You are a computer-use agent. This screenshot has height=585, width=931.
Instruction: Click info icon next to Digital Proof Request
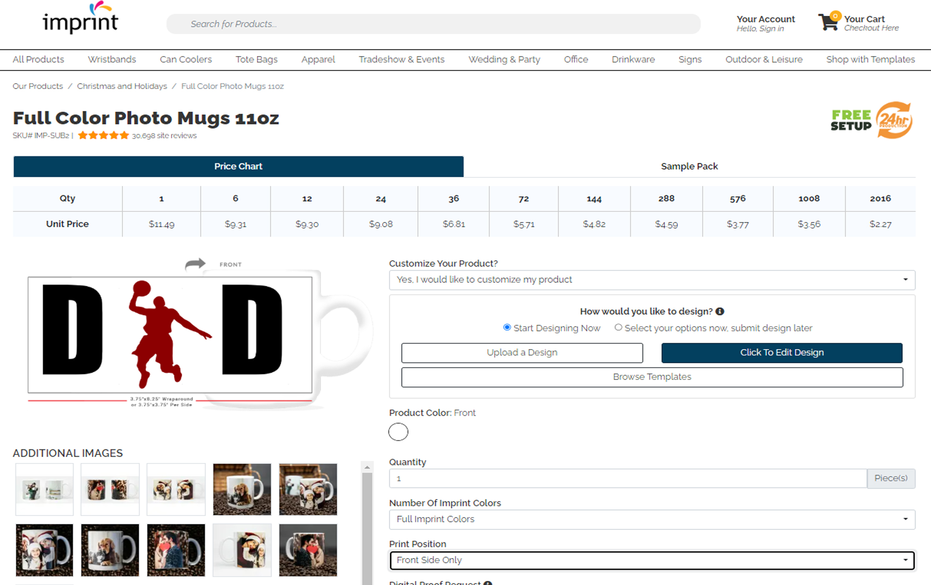[x=488, y=583]
